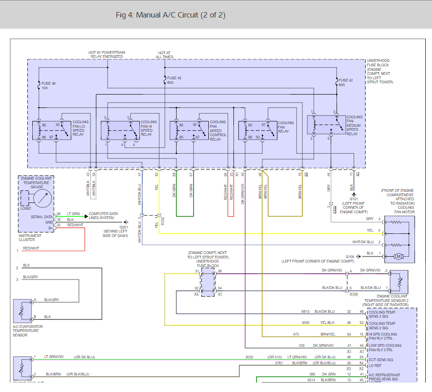Click the Fuse 42 60A symbol

(x=336, y=82)
